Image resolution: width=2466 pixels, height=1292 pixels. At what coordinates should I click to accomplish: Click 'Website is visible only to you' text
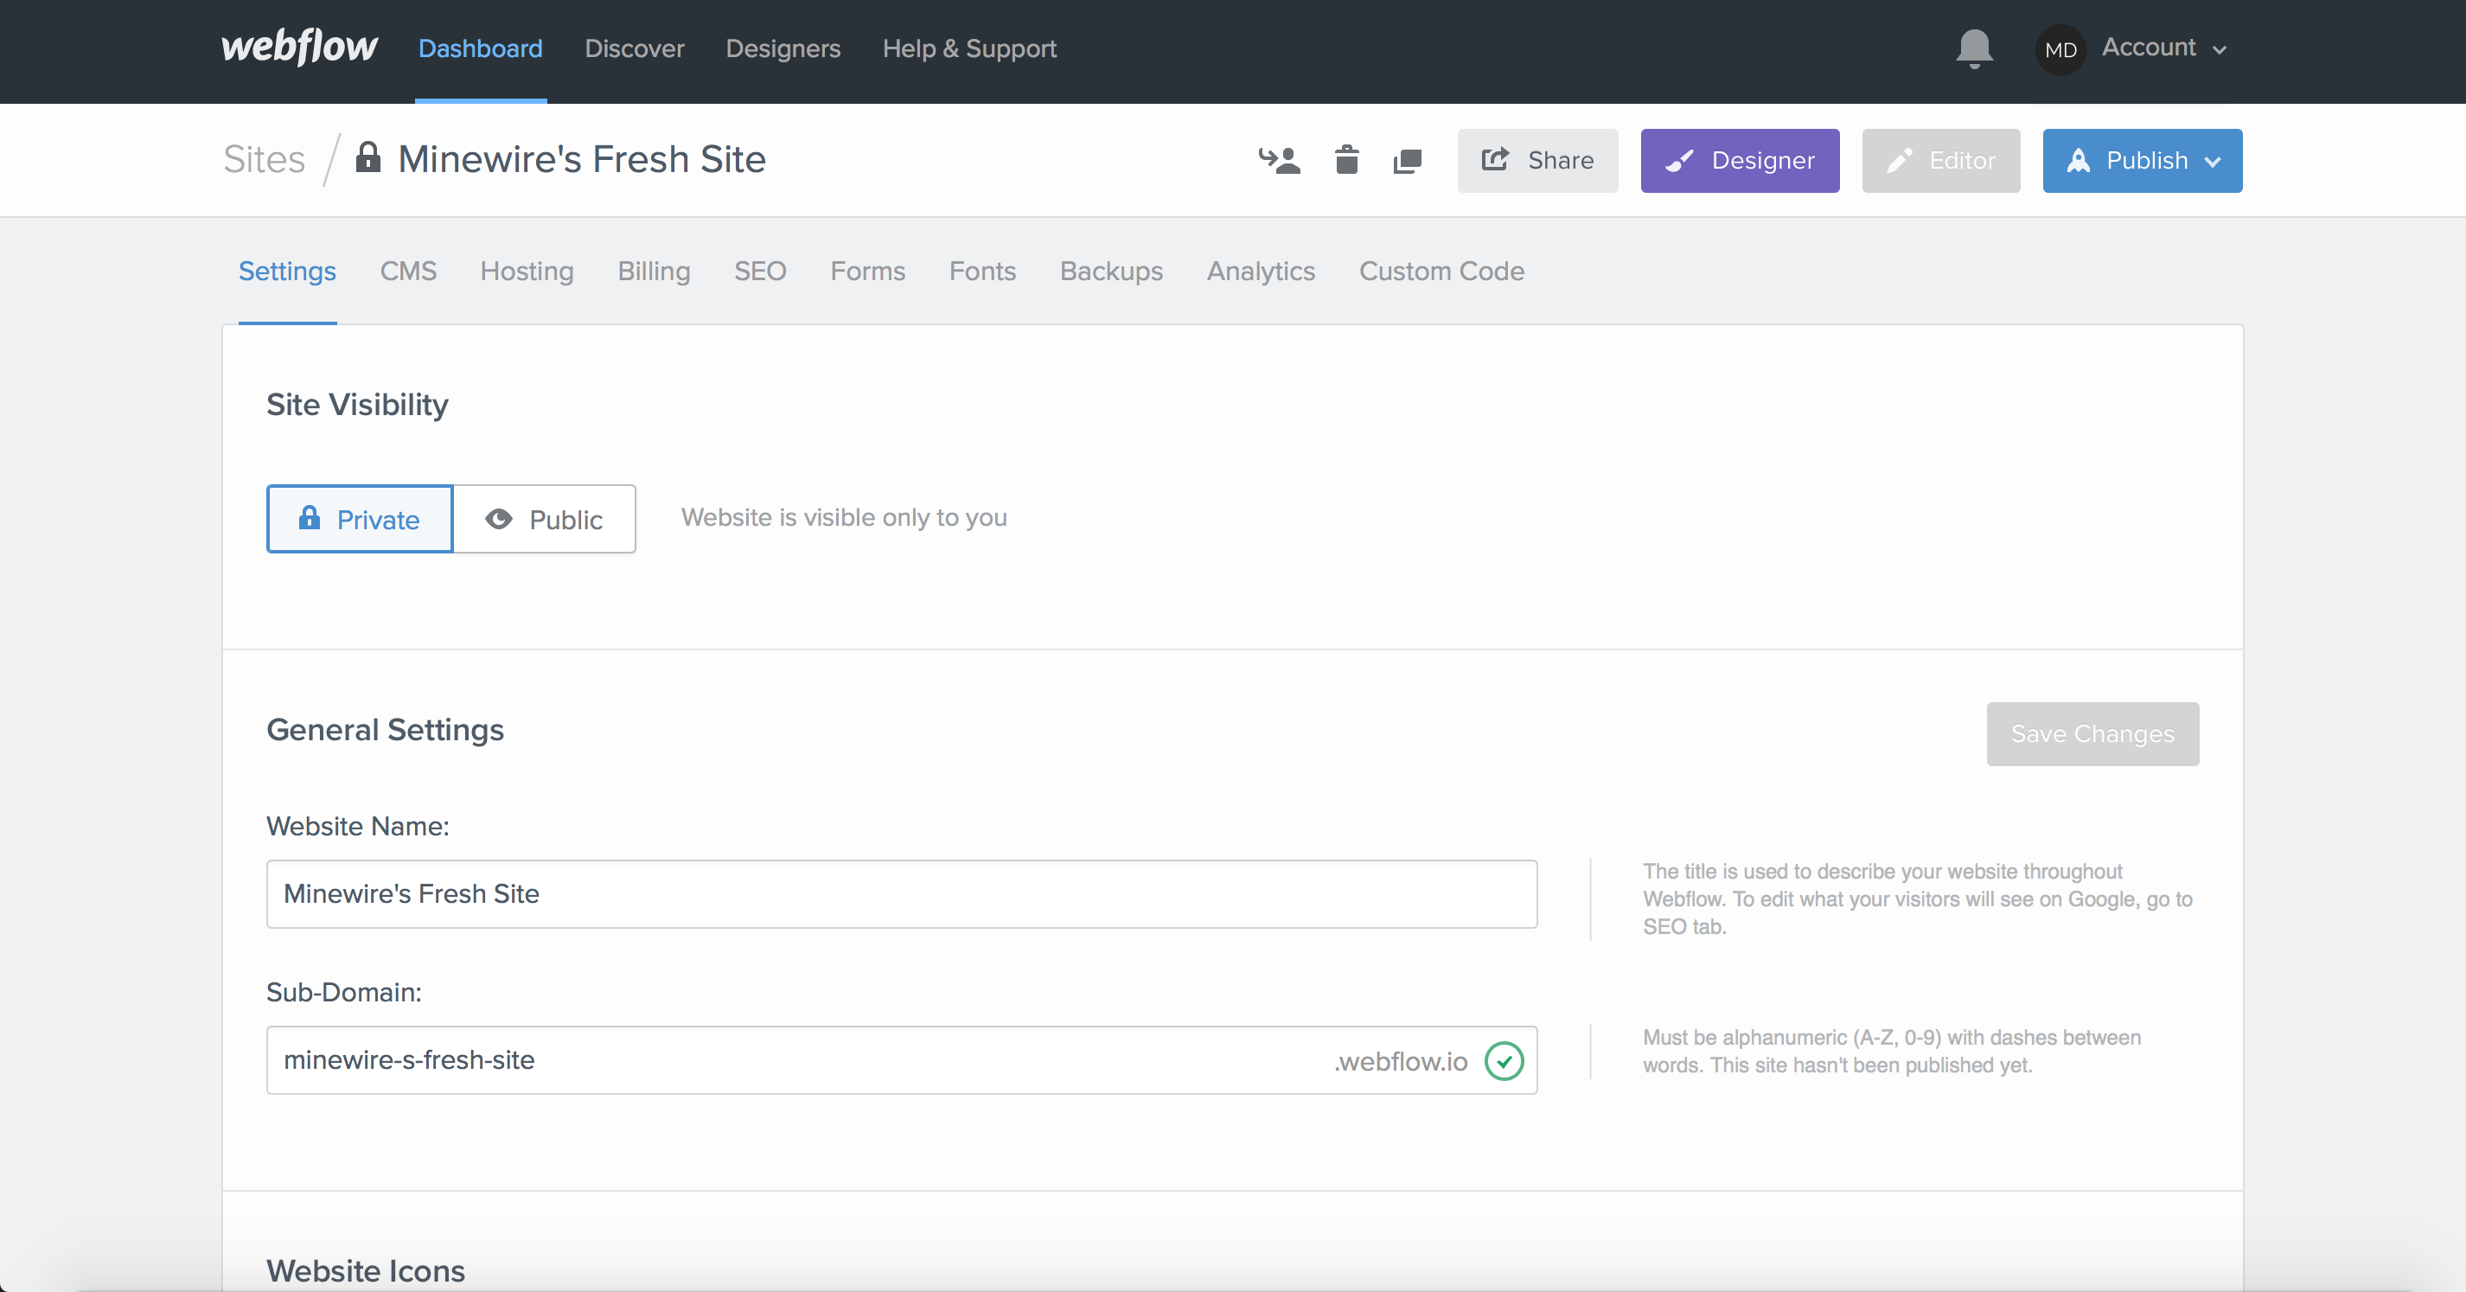(x=844, y=517)
